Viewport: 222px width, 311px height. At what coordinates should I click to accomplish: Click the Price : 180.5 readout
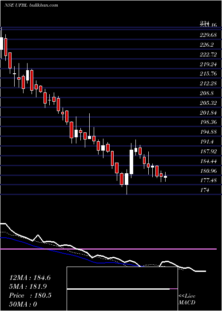click(x=30, y=295)
